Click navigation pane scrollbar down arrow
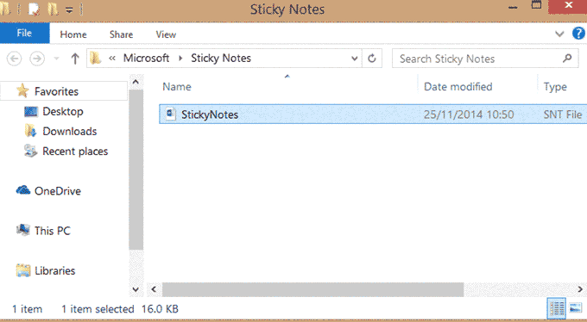The image size is (587, 322). [136, 289]
